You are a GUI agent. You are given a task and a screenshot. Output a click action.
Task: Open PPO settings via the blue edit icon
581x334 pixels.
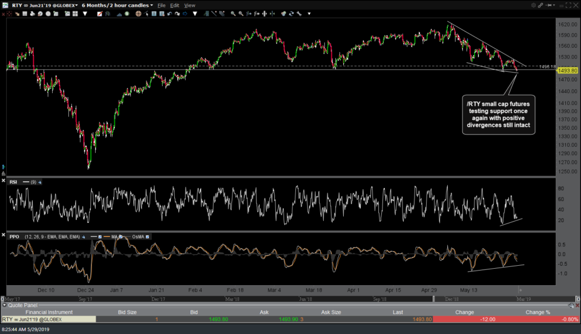[84, 237]
